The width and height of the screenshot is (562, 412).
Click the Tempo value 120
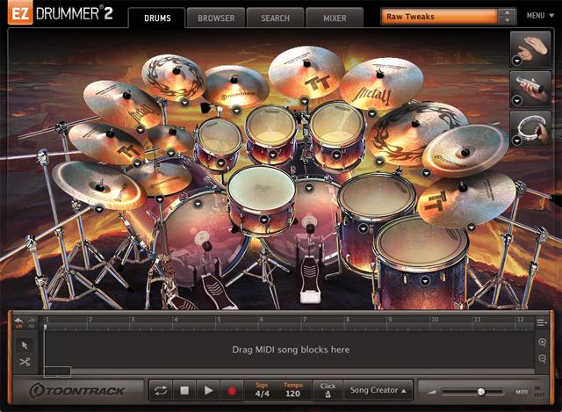[292, 394]
